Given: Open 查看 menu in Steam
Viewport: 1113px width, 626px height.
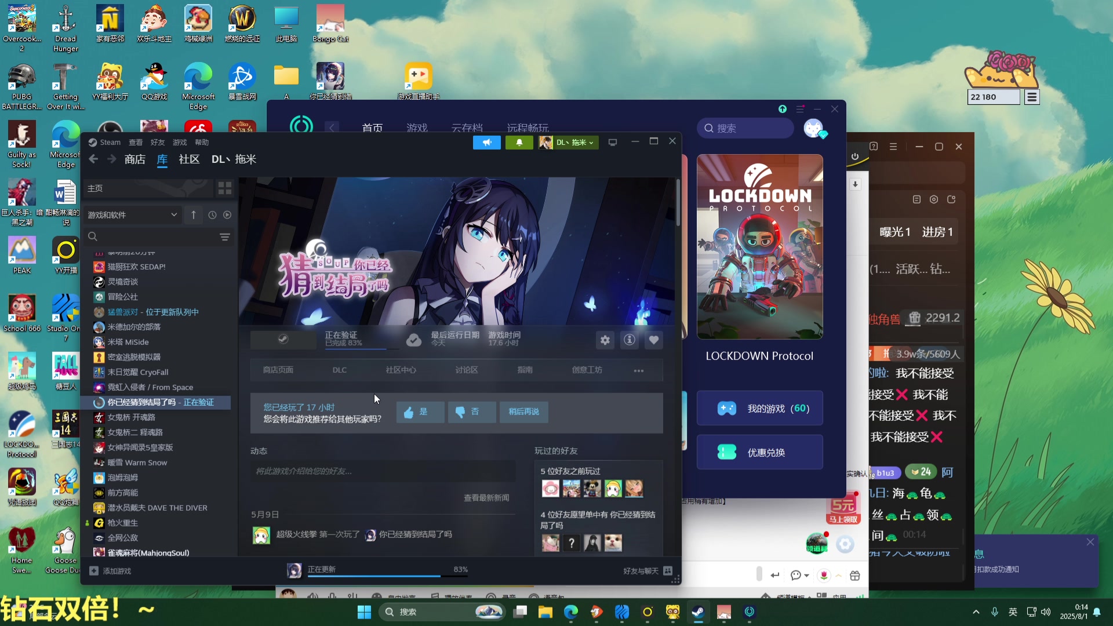Looking at the screenshot, I should [x=136, y=143].
